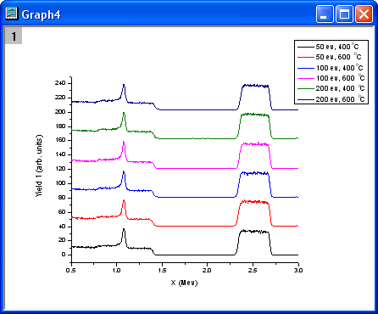Minimize the Graph4 window
The width and height of the screenshot is (378, 314).
(x=325, y=14)
